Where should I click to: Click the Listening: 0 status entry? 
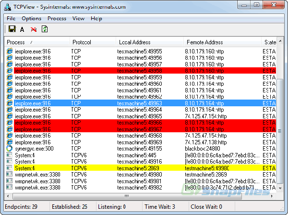pyautogui.click(x=112, y=207)
